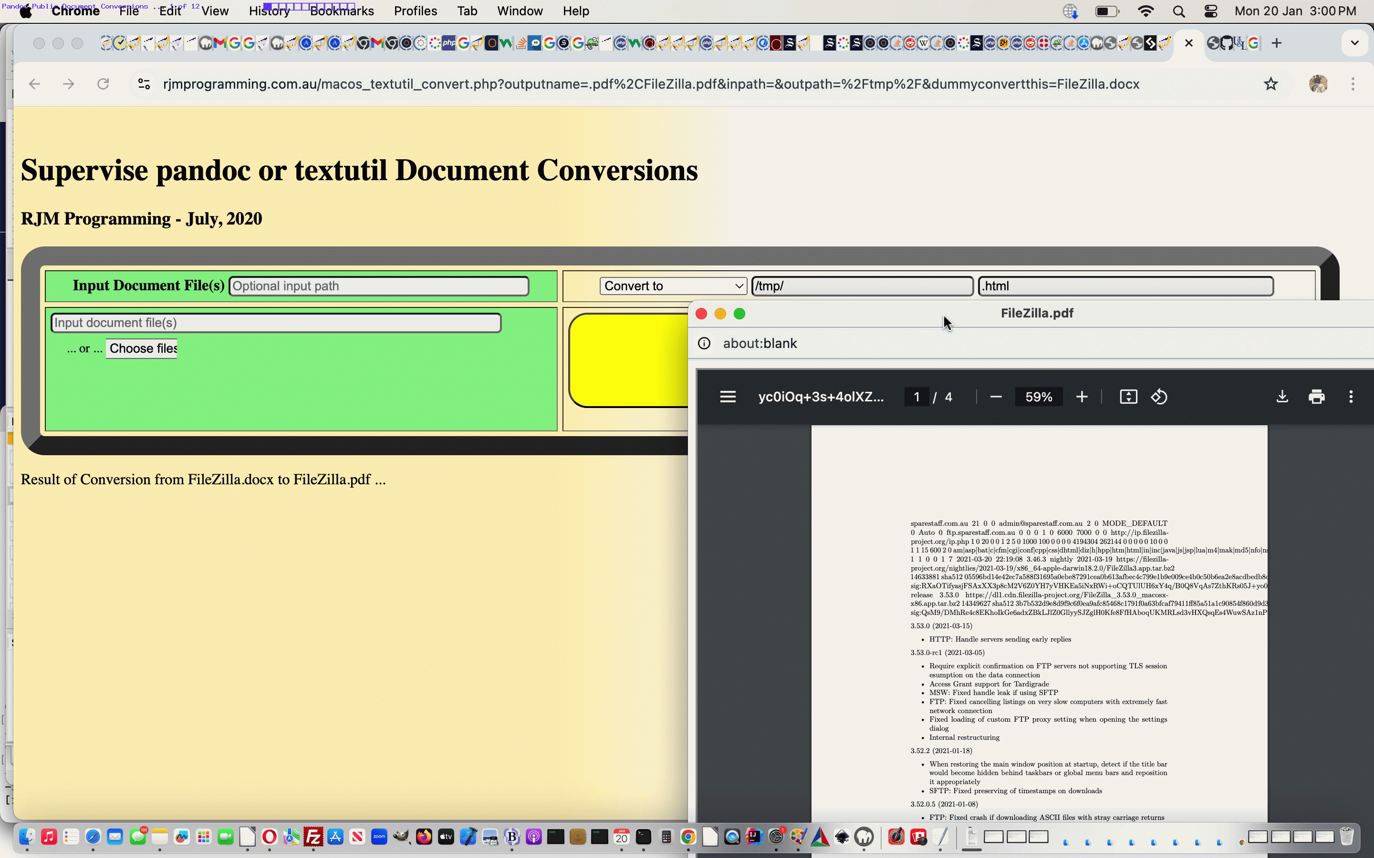The height and width of the screenshot is (858, 1374).
Task: Open Apple TV from the Dock
Action: pyautogui.click(x=446, y=837)
